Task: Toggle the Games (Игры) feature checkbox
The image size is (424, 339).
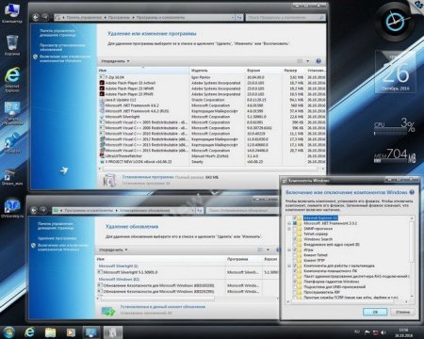Action: [295, 250]
